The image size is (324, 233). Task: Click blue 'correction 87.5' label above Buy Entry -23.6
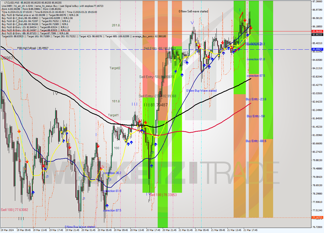tap(256, 76)
